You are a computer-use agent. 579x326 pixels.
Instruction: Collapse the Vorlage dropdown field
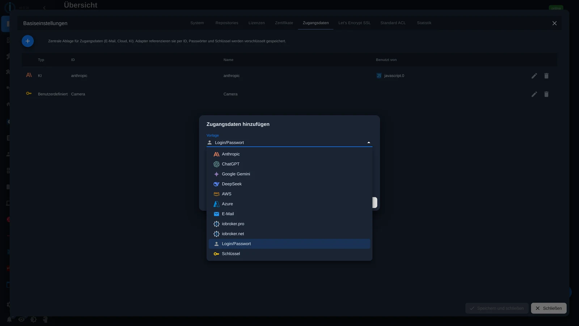point(289,143)
